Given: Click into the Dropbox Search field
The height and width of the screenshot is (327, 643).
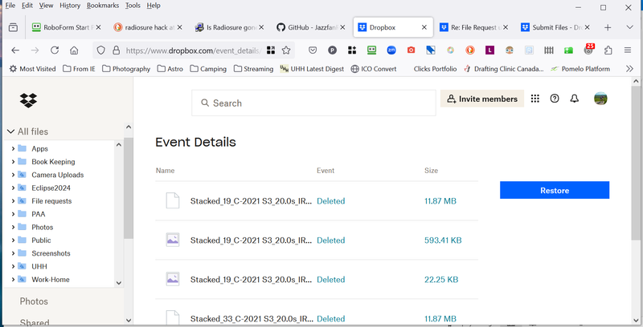Looking at the screenshot, I should click(x=313, y=103).
